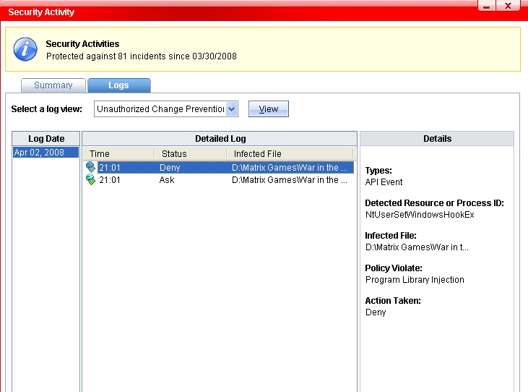Open the log view dropdown arrow
Screen dimensions: 528x392
click(x=232, y=109)
